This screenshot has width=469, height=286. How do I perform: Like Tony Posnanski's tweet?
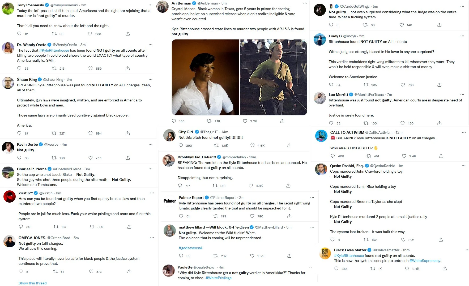pyautogui.click(x=90, y=34)
